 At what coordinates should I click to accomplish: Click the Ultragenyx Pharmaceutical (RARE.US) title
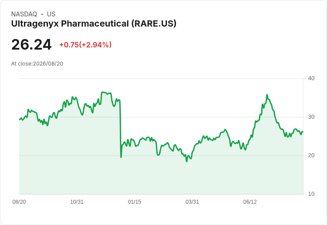pyautogui.click(x=94, y=24)
